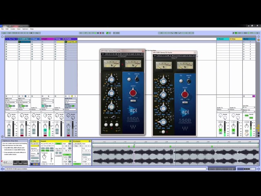261x196 pixels.
Task: Open the View menu
Action: point(19,29)
